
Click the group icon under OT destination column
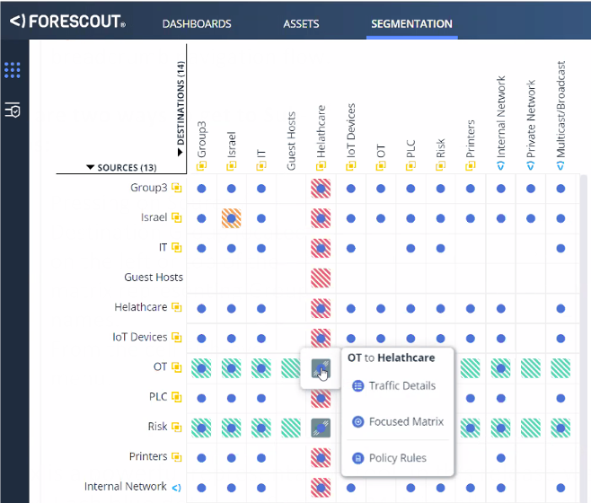[381, 165]
